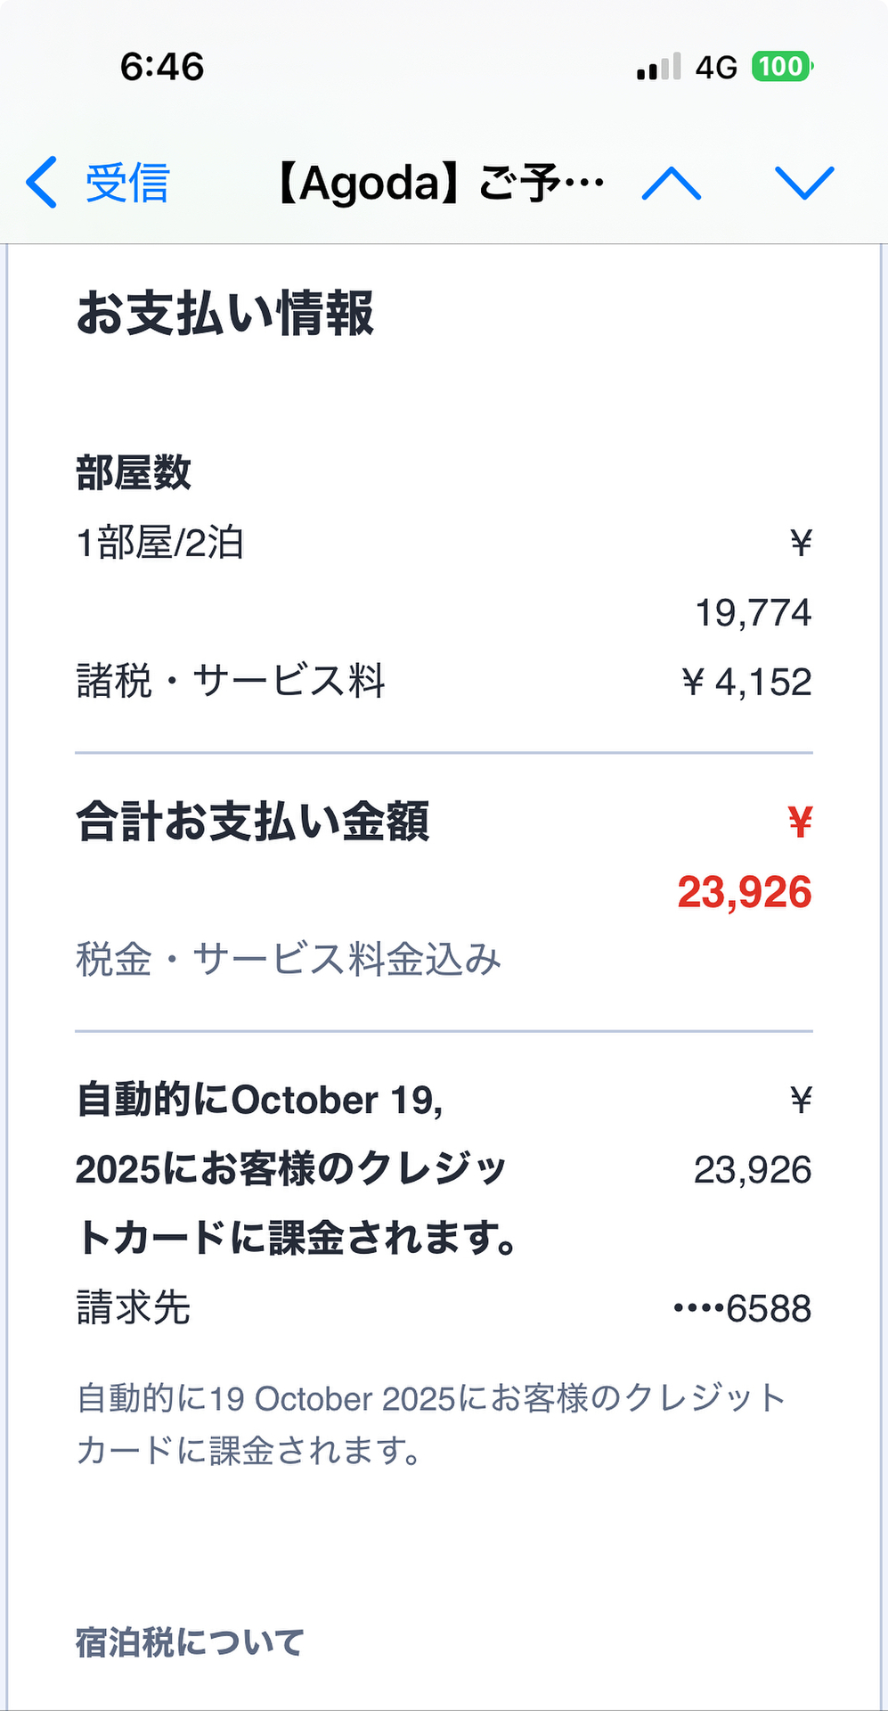Screen dimensions: 888x1711
Task: Tap the お支払い情報 heading
Action: [x=224, y=314]
